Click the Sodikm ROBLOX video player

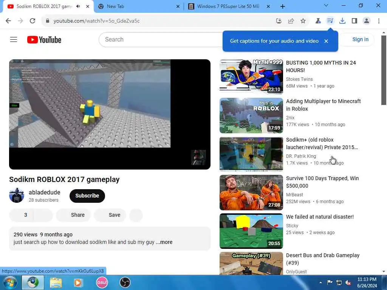[x=110, y=114]
